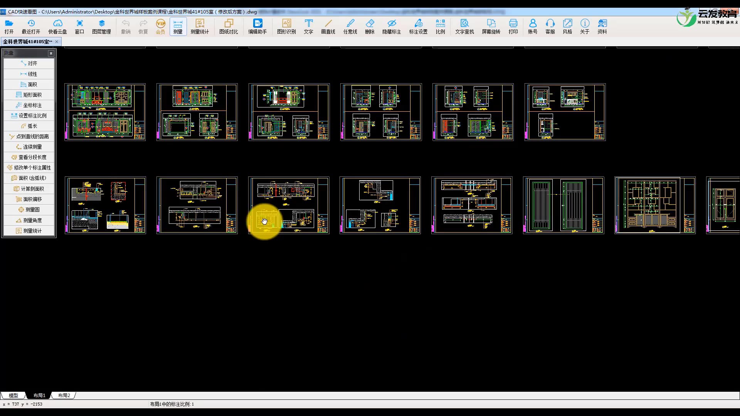
Task: Open 图纸对比 drawing compare tool
Action: pos(229,26)
